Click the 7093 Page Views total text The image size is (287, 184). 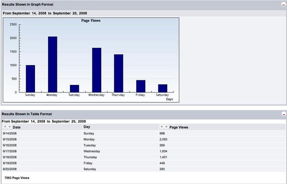coord(17,178)
